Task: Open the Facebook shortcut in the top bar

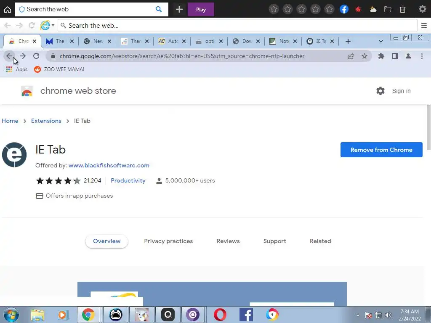Action: (344, 9)
